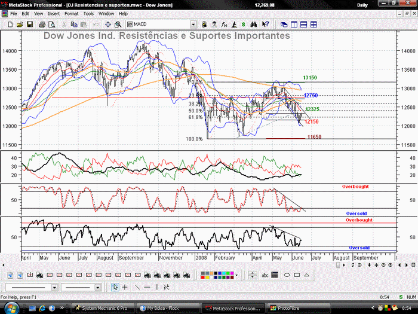Viewport: 418px width, 314px height.
Task: Pick the yellow color swatch
Action: pos(207,278)
